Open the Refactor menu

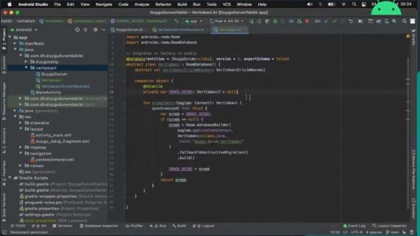pos(163,5)
